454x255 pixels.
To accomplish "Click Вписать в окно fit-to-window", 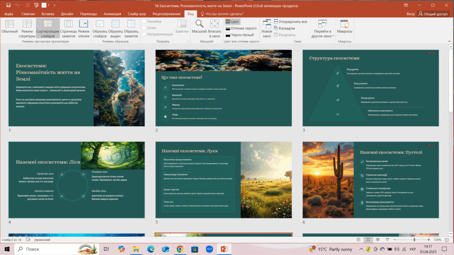I will click(214, 28).
